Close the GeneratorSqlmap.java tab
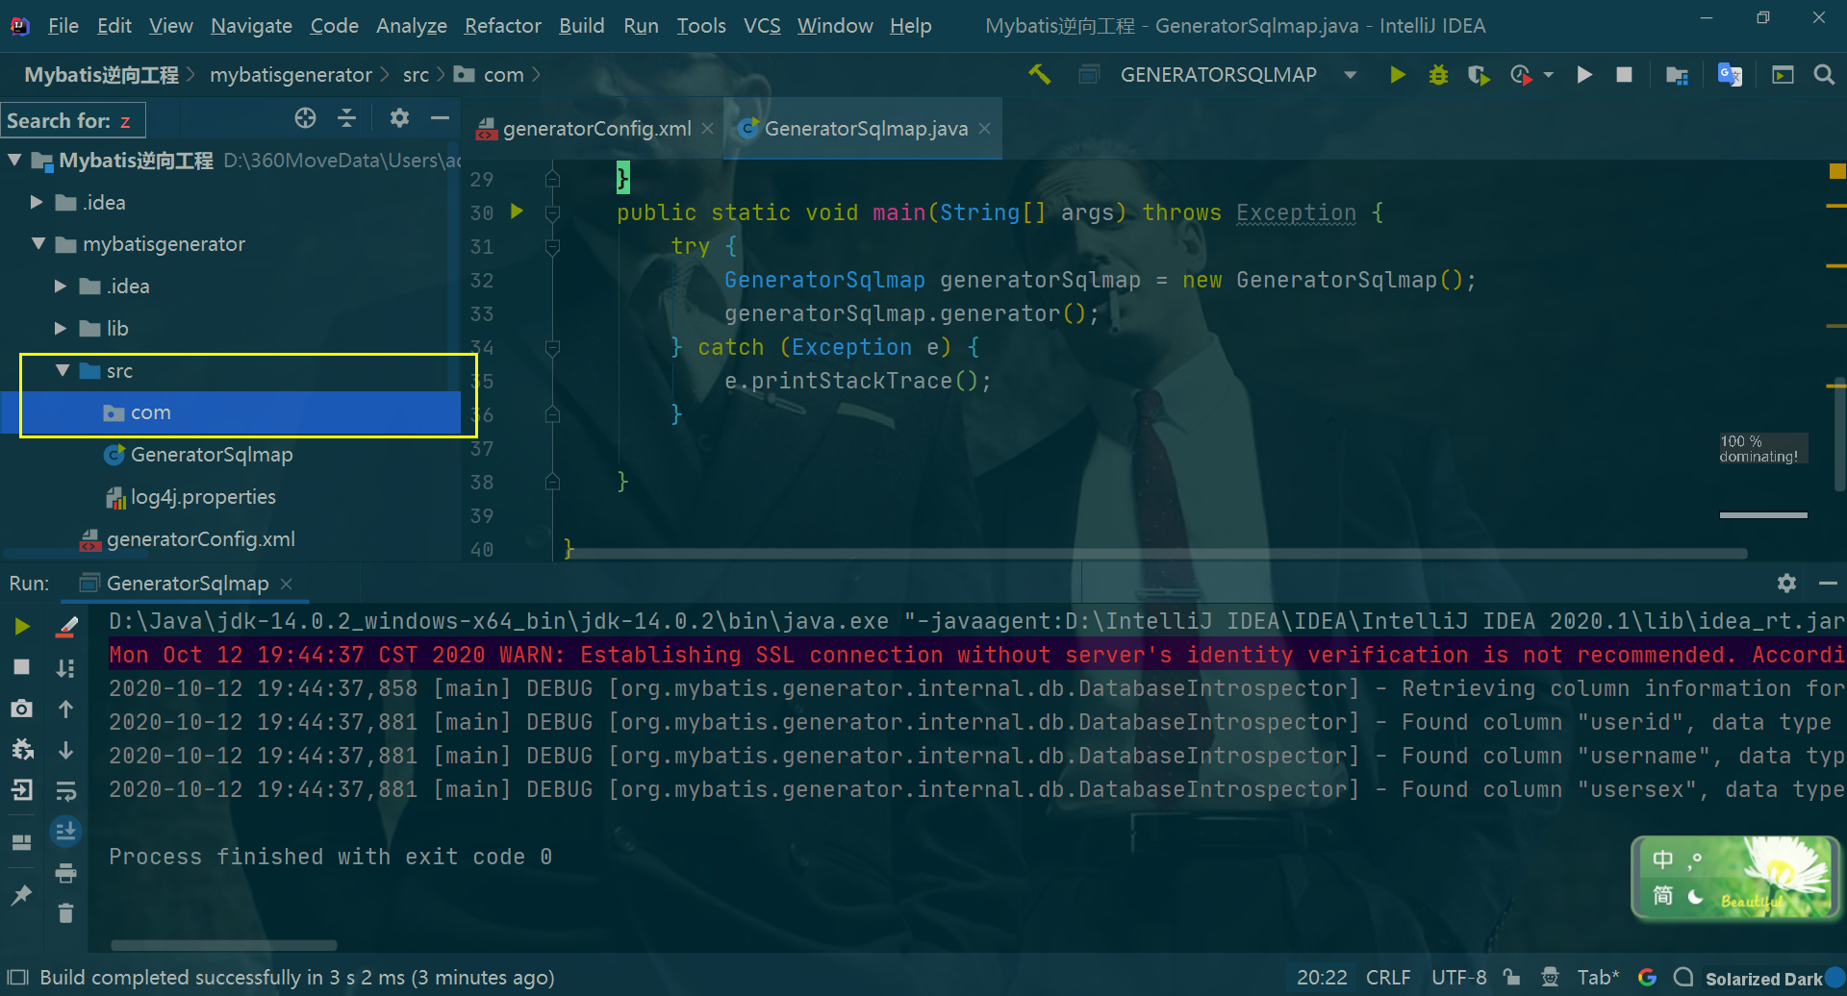1847x996 pixels. pos(985,129)
